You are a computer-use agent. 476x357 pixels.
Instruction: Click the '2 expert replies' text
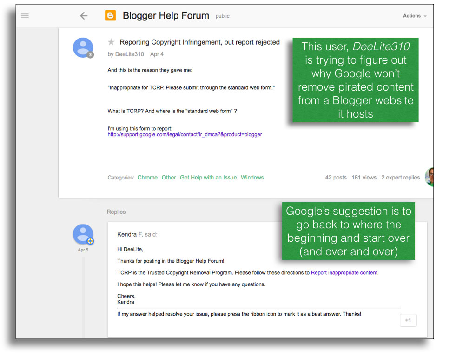pos(400,177)
